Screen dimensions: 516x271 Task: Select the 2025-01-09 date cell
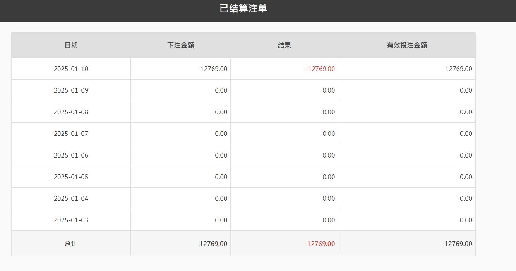click(x=71, y=90)
